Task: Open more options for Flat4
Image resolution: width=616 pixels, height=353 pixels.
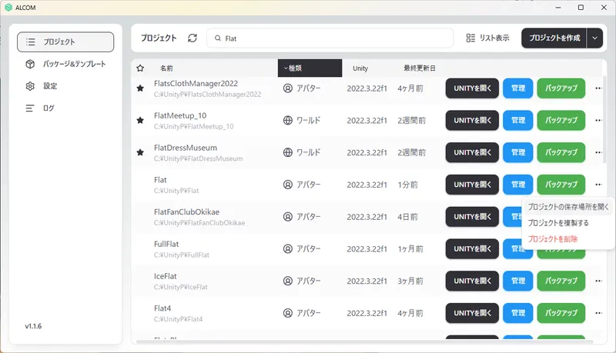Action: 598,313
